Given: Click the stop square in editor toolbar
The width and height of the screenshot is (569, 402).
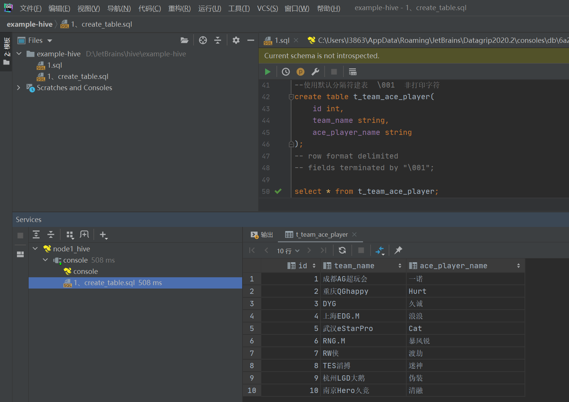Looking at the screenshot, I should (334, 72).
